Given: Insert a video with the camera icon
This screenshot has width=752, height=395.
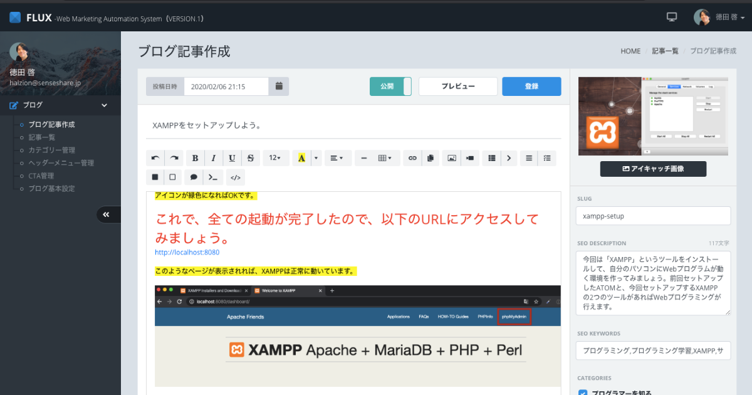Looking at the screenshot, I should (x=469, y=158).
